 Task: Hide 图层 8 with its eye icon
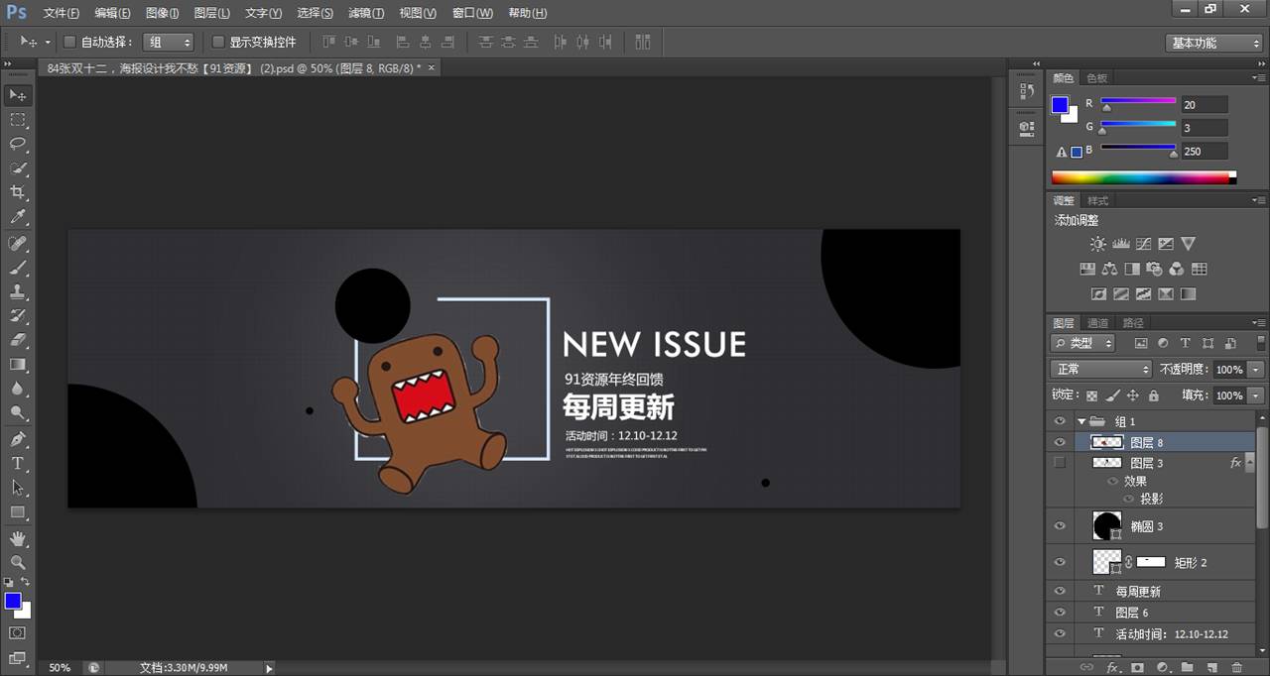click(x=1060, y=442)
